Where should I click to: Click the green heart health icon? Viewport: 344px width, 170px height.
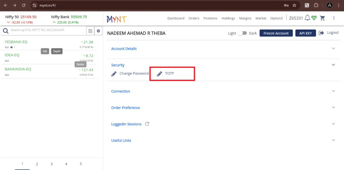[x=314, y=18]
